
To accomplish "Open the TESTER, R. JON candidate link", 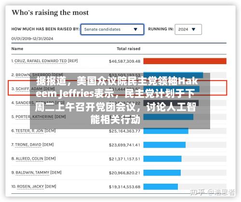I will [29, 131].
